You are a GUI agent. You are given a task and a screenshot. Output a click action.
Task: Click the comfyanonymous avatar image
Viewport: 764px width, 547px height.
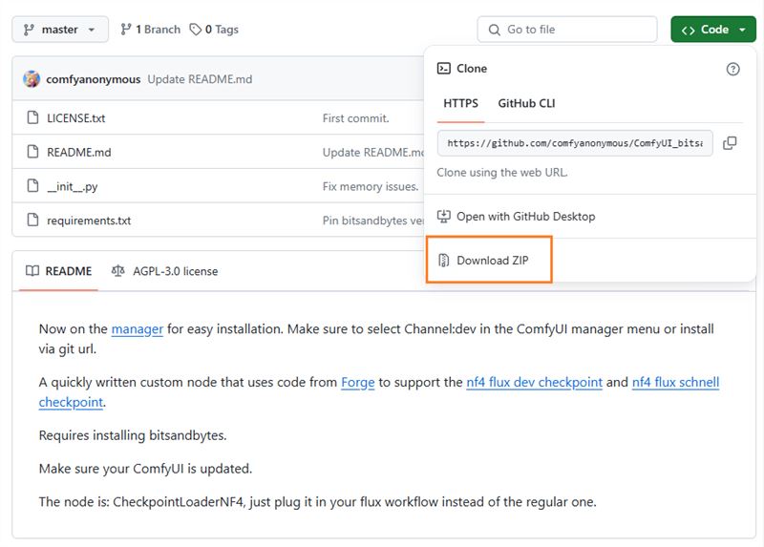pyautogui.click(x=32, y=79)
